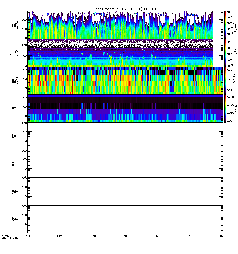Click the thb fbk edc34 filterbank panel
The width and height of the screenshot is (238, 254).
(x=125, y=81)
